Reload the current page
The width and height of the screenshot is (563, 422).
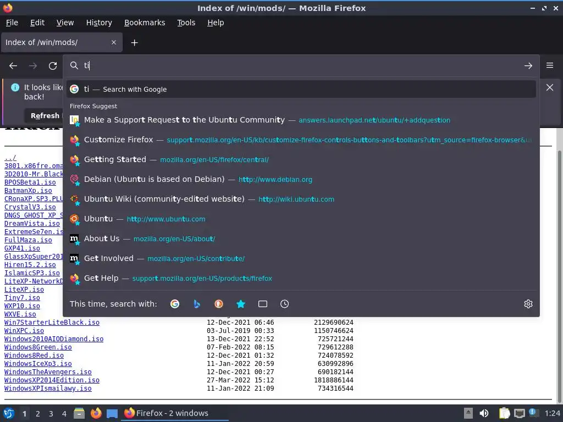click(x=53, y=66)
